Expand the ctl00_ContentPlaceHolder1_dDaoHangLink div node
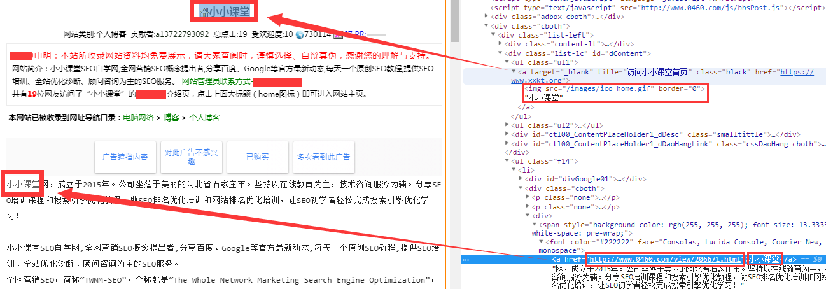826x289 pixels. (x=507, y=144)
